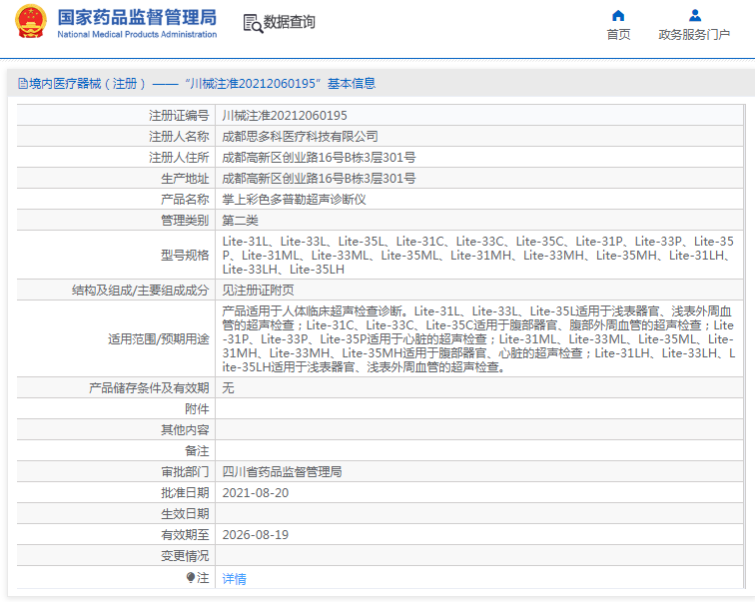The height and width of the screenshot is (602, 755).
Task: Click the lightbulb icon beside 注
Action: 191,577
